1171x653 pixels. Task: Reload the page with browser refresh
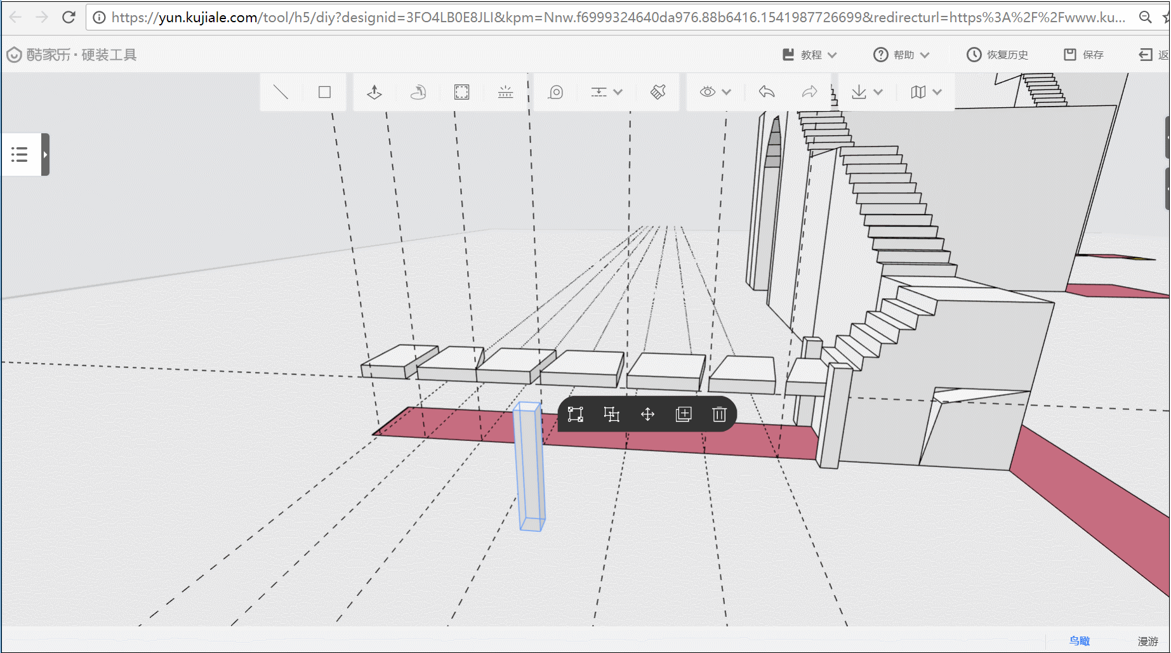click(69, 17)
